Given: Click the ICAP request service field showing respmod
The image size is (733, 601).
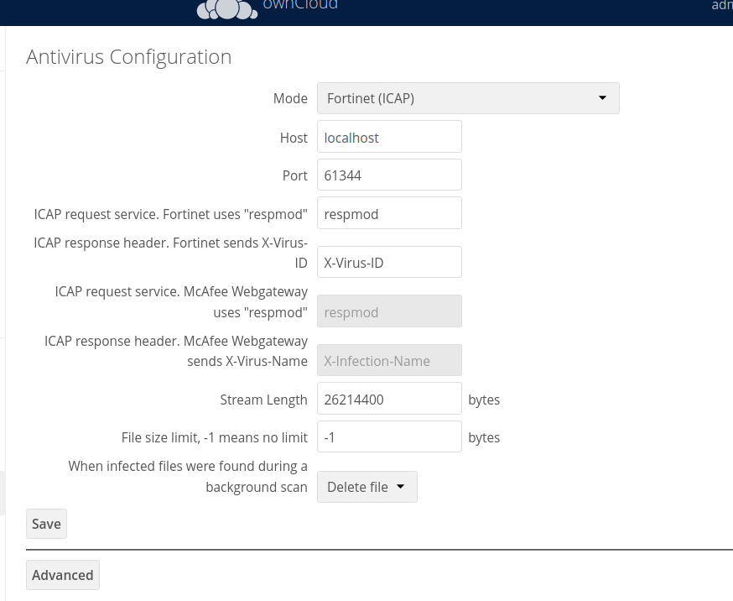Looking at the screenshot, I should tap(389, 213).
